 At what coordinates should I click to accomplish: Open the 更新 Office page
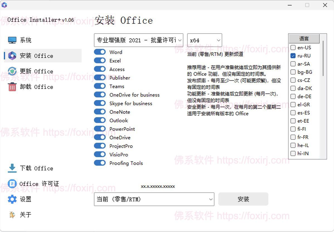(43, 71)
